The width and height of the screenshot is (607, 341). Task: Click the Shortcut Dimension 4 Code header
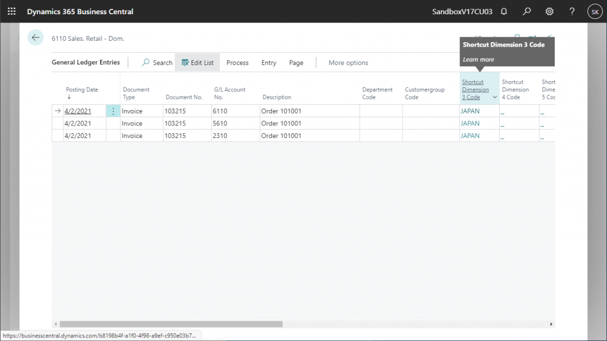tap(515, 90)
